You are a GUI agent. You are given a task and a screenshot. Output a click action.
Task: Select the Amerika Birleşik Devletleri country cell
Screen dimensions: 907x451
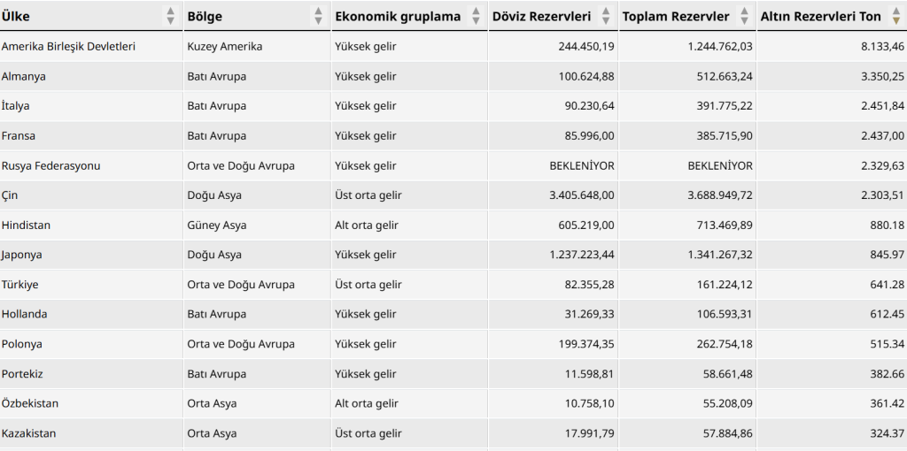pyautogui.click(x=68, y=46)
